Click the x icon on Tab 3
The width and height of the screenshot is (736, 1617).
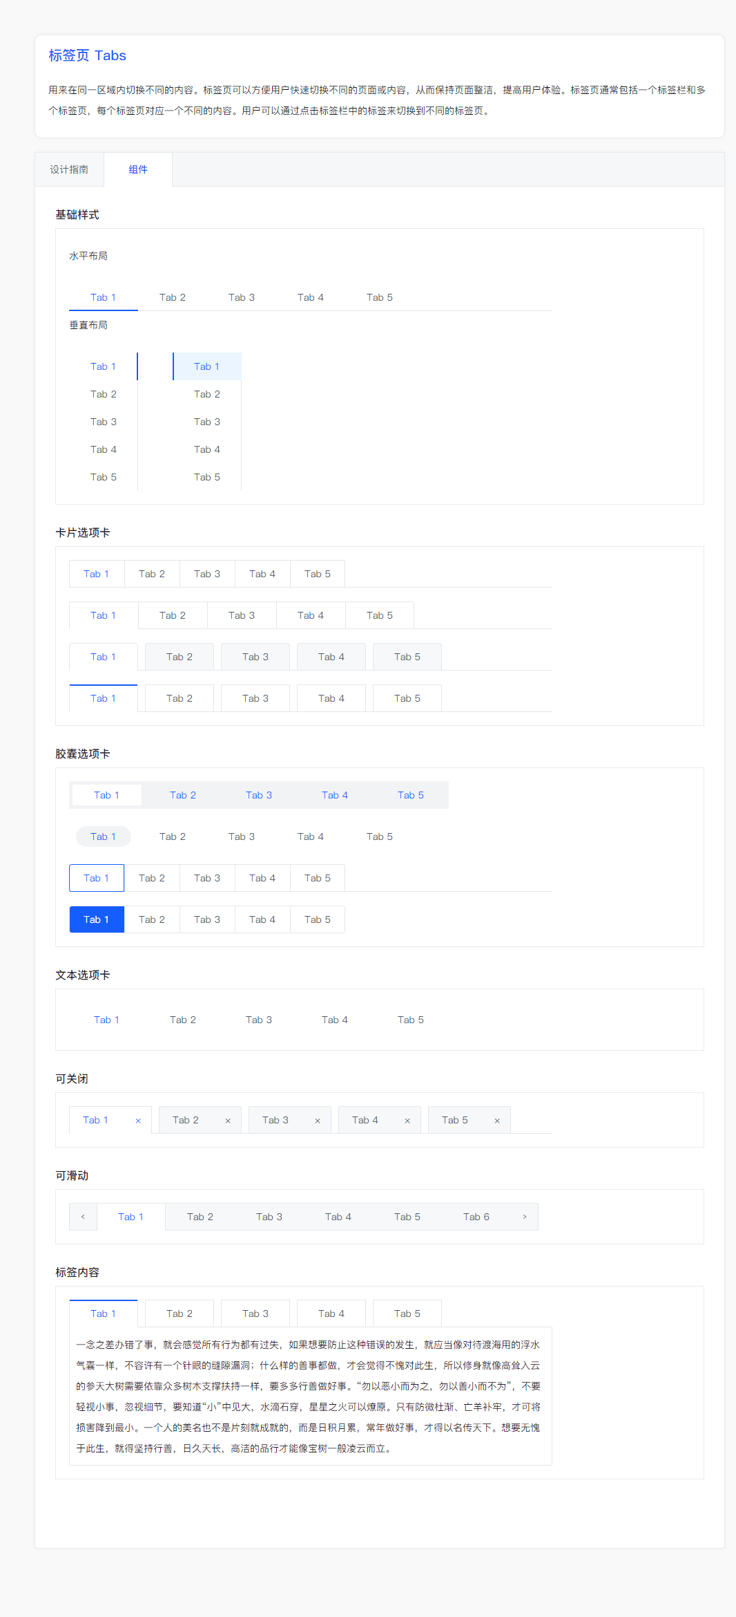(318, 1121)
